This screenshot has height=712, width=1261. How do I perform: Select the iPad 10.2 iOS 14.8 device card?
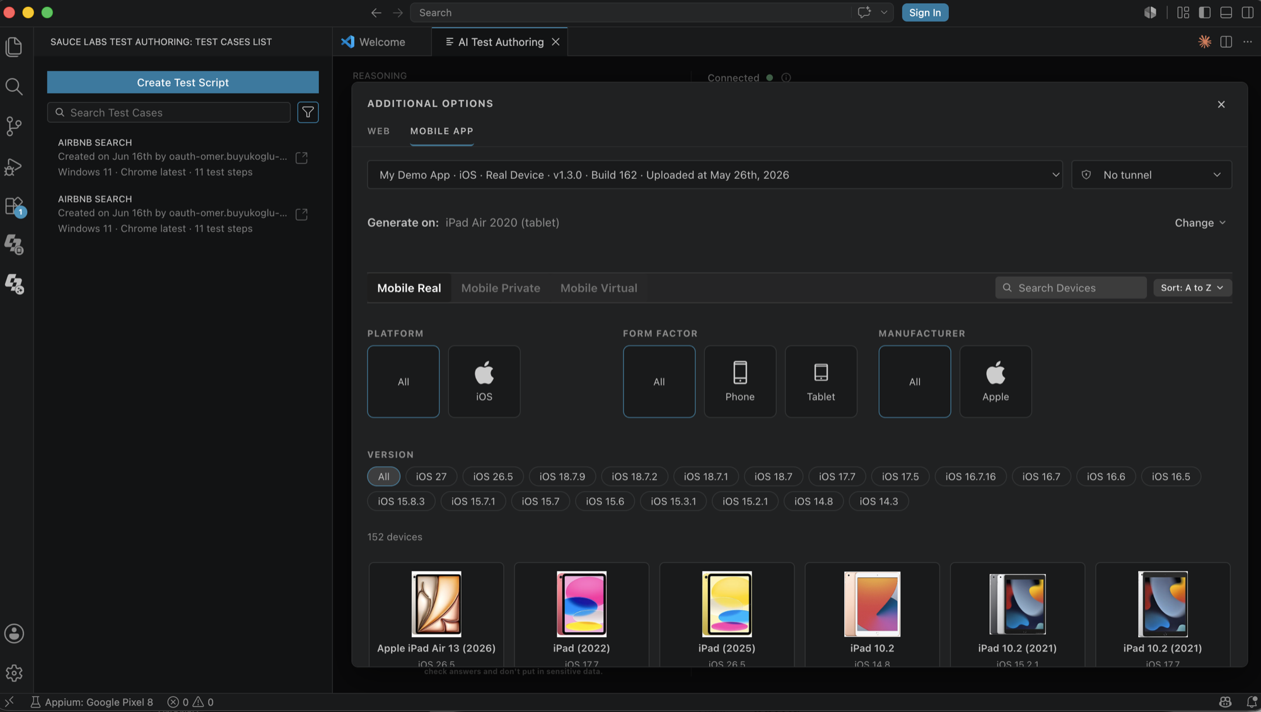pyautogui.click(x=872, y=615)
